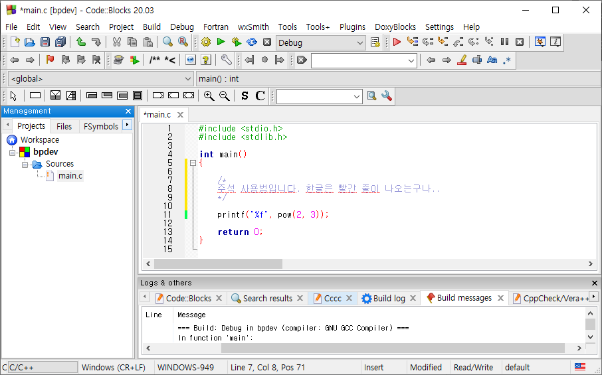The height and width of the screenshot is (375, 602).
Task: Click the Copy icon
Action: pos(132,42)
